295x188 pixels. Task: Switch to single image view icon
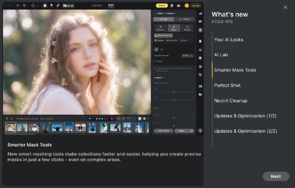pos(140,119)
